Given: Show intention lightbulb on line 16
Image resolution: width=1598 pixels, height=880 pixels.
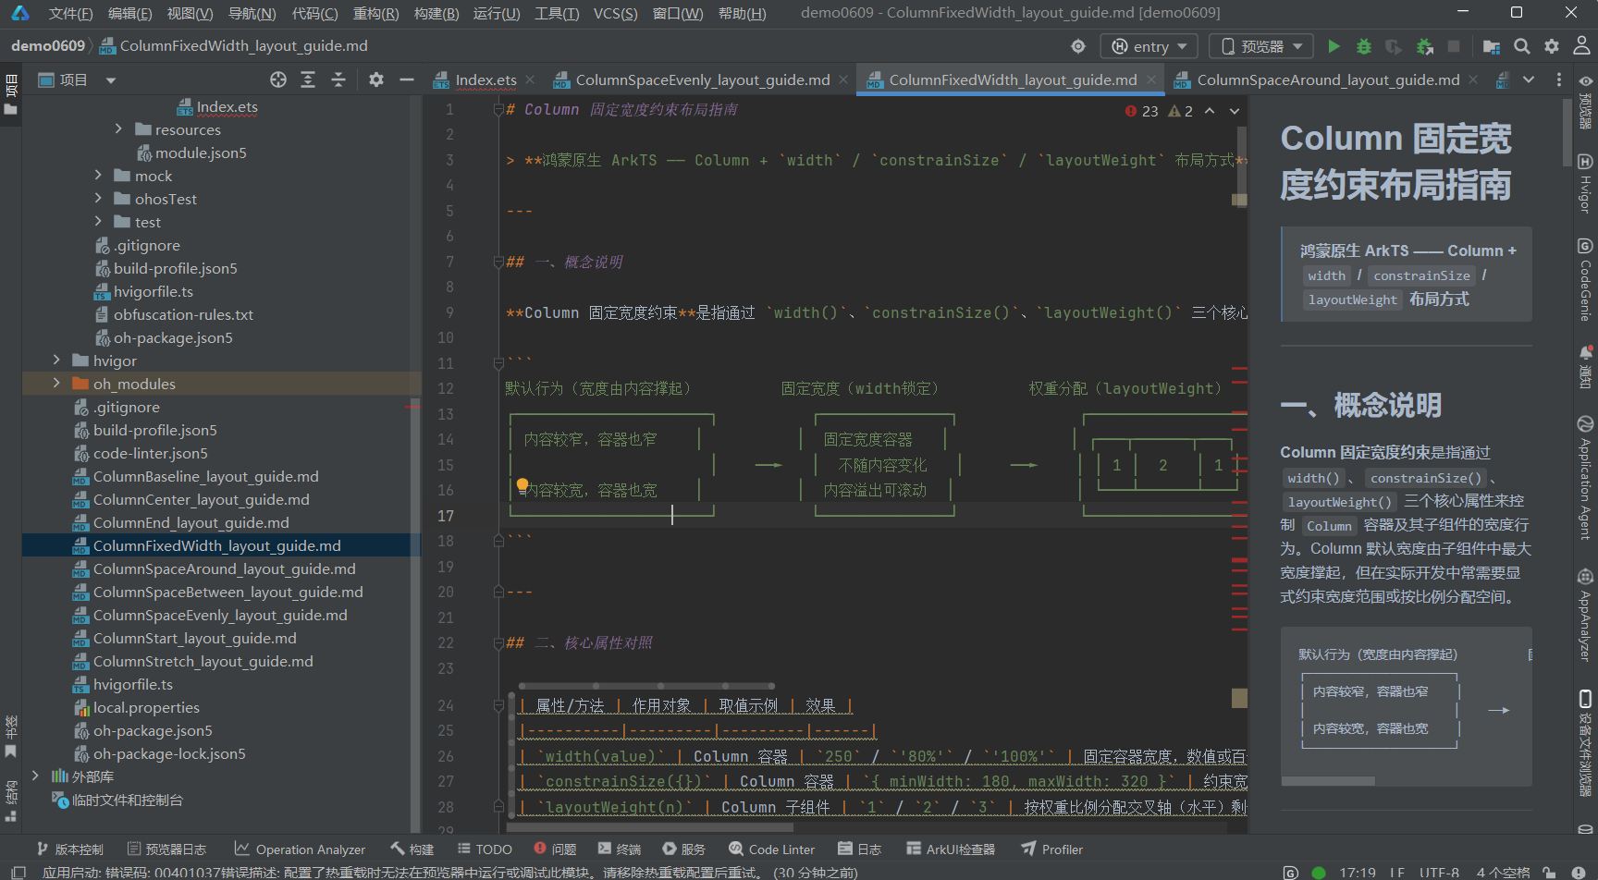Looking at the screenshot, I should [x=522, y=485].
